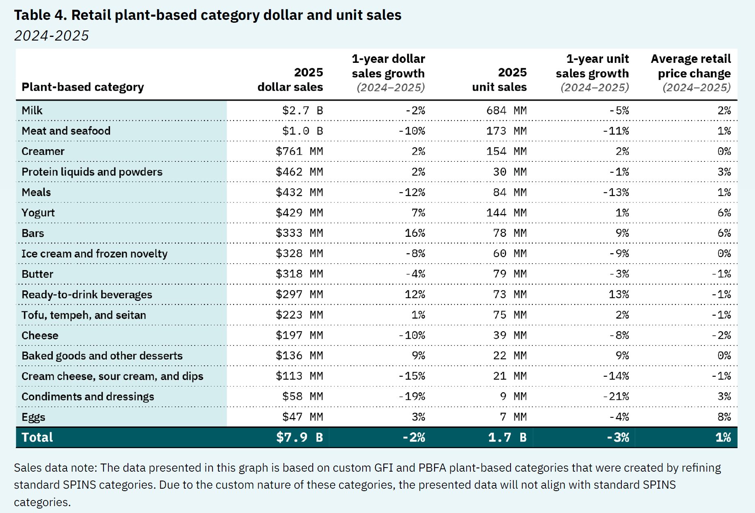755x513 pixels.
Task: Click the 2025 dollar sales column header
Action: coord(290,79)
